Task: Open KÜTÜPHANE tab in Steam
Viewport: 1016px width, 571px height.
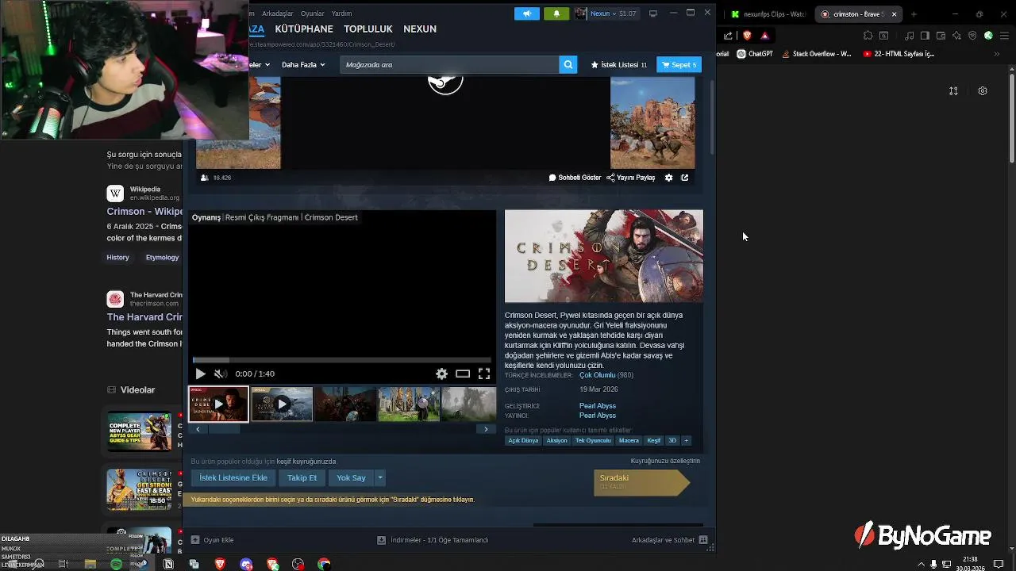Action: [304, 29]
